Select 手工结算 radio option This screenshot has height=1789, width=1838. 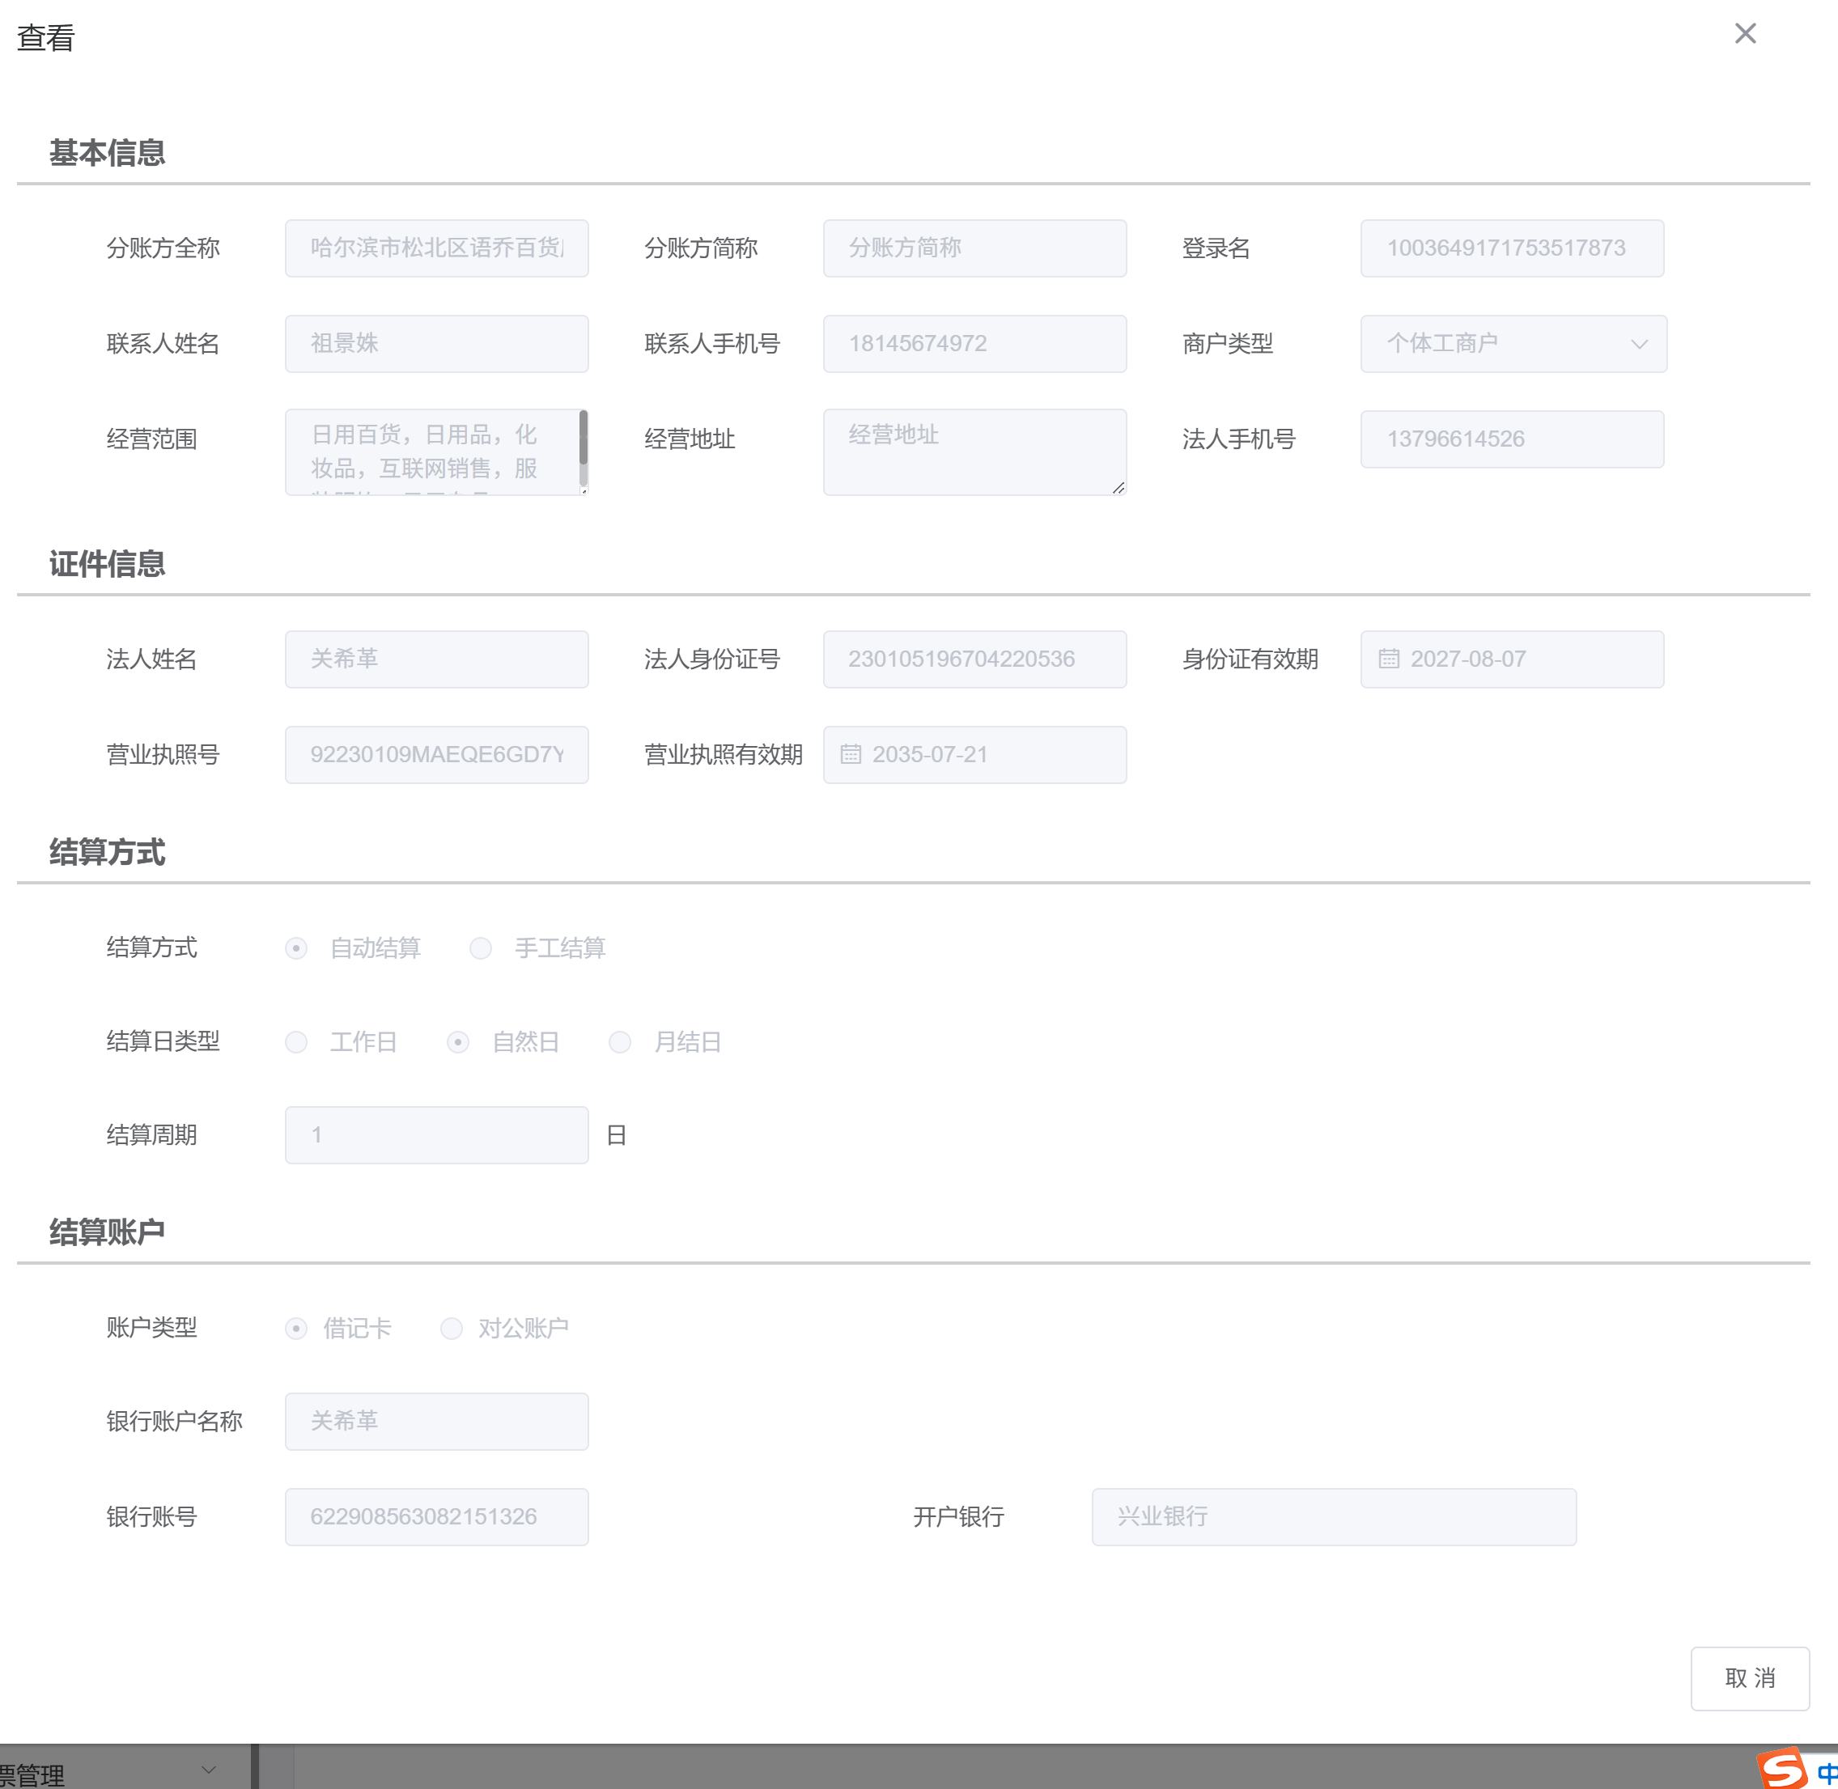click(481, 948)
